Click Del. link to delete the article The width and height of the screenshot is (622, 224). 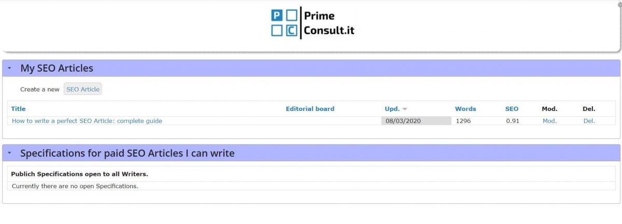click(589, 121)
